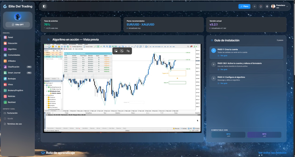The height and width of the screenshot is (157, 295).
Task: Select the MT5 .ex5 compatibility button
Action: [x=264, y=135]
